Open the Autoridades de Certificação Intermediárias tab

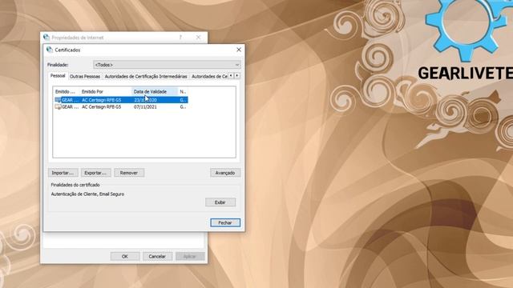click(x=146, y=77)
